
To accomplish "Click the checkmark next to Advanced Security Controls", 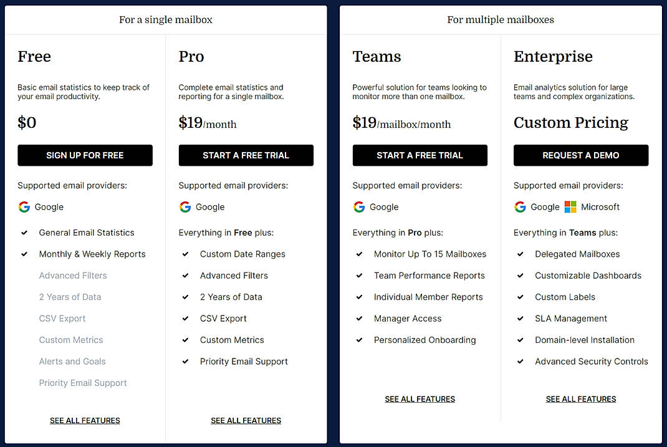I will click(520, 361).
